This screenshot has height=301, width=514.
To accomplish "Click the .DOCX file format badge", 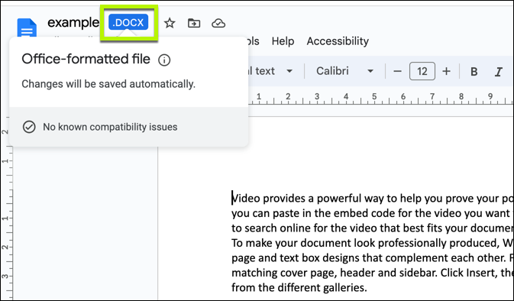I will pos(128,22).
